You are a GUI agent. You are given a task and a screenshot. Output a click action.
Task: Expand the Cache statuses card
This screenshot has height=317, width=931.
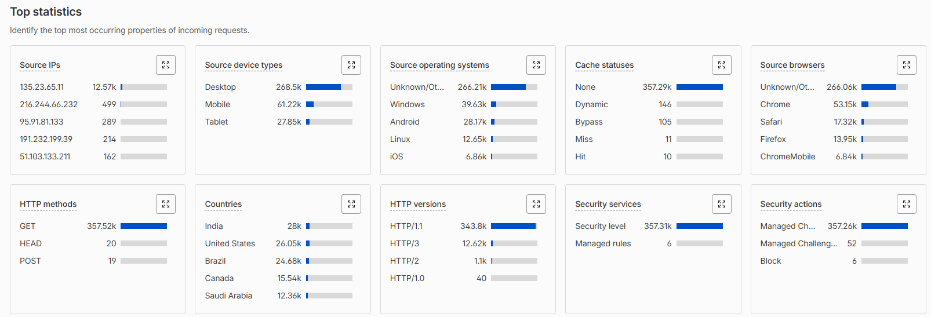[x=722, y=65]
